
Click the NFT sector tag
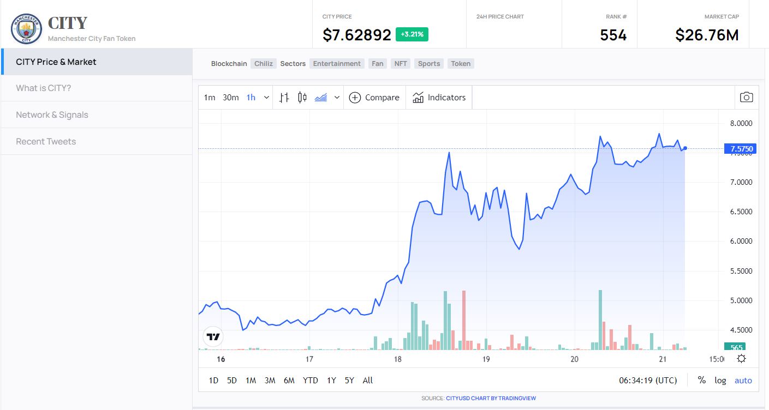(x=401, y=64)
